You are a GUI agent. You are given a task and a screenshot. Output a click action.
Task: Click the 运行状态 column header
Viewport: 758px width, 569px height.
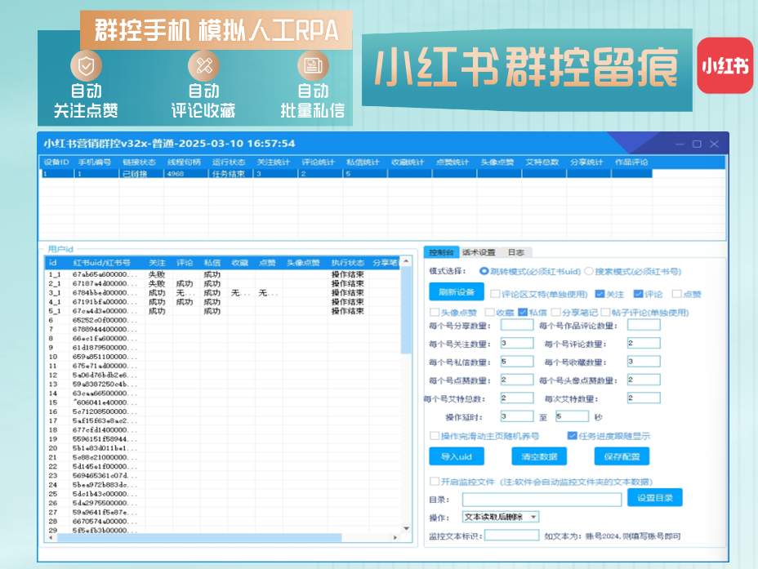point(229,162)
